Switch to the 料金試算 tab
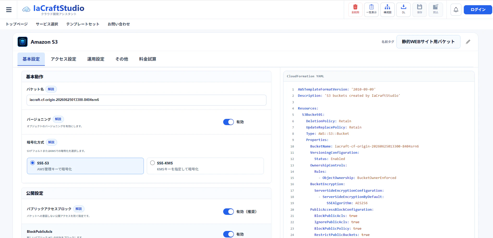Viewport: 493px width, 238px height. (x=148, y=59)
